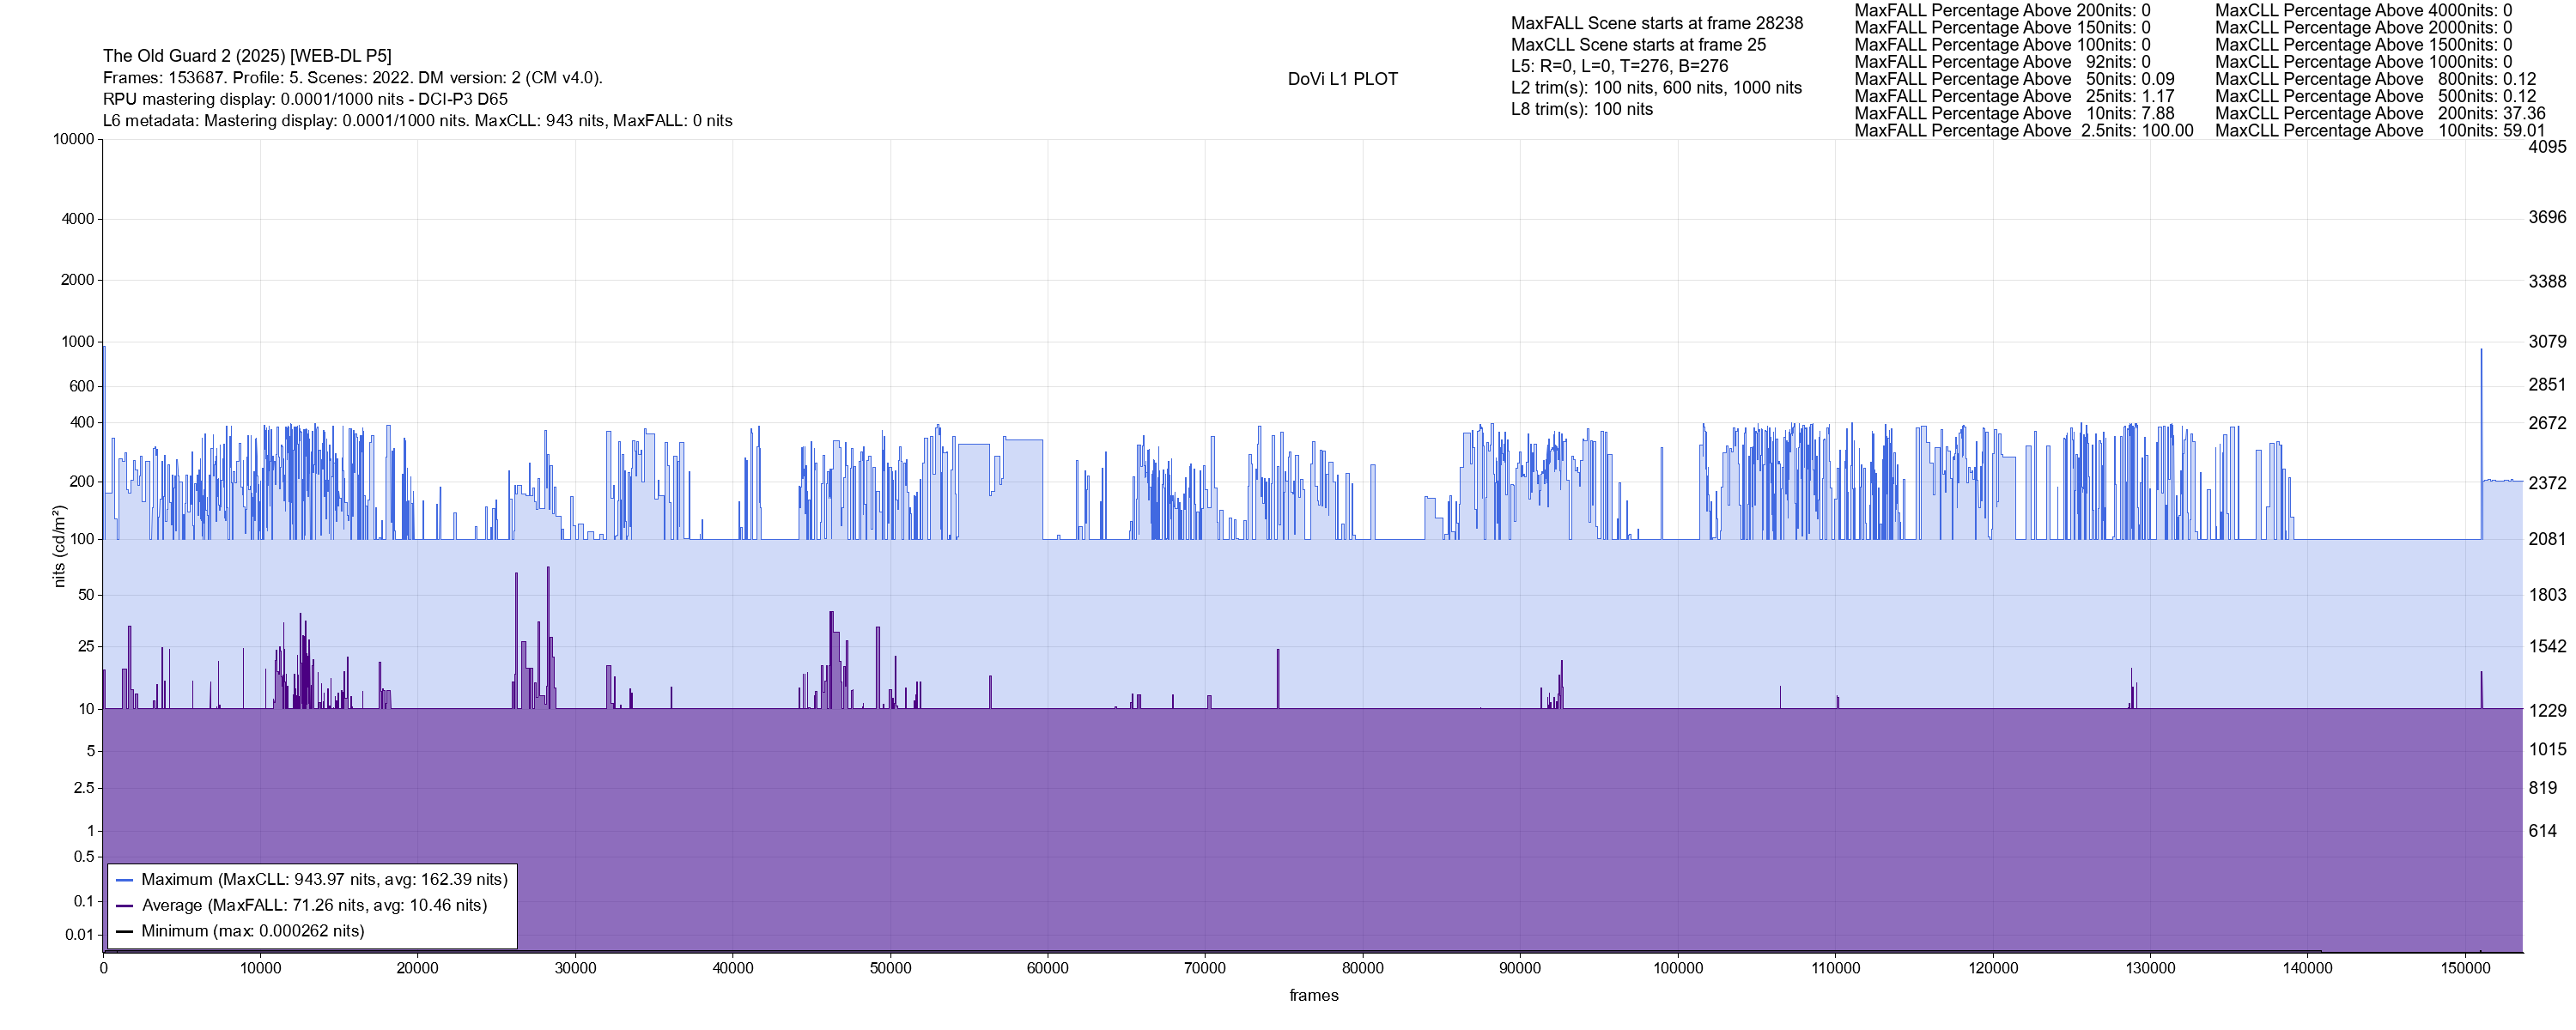
Task: Select the Minimum legend entry text
Action: pos(252,931)
